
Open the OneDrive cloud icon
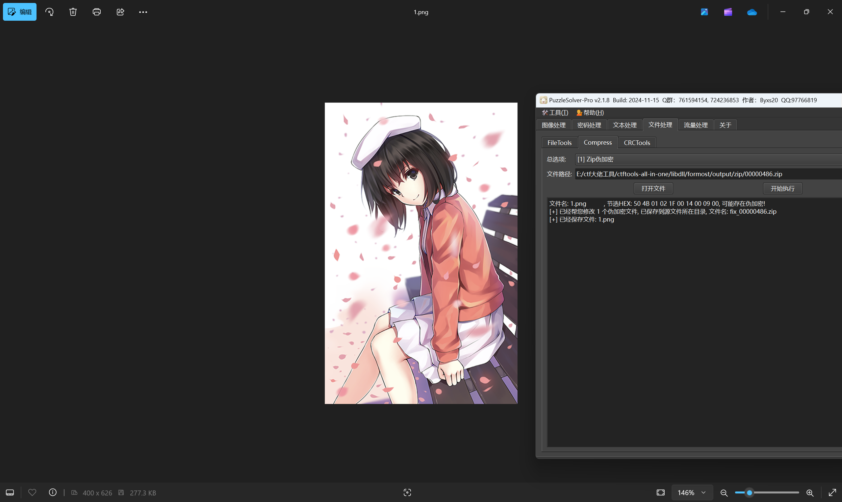[x=752, y=12]
